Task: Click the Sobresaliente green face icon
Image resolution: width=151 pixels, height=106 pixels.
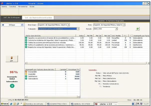Action: 26,78
